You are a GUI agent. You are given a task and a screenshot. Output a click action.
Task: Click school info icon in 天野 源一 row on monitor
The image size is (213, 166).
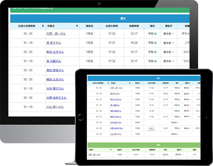click(x=155, y=34)
